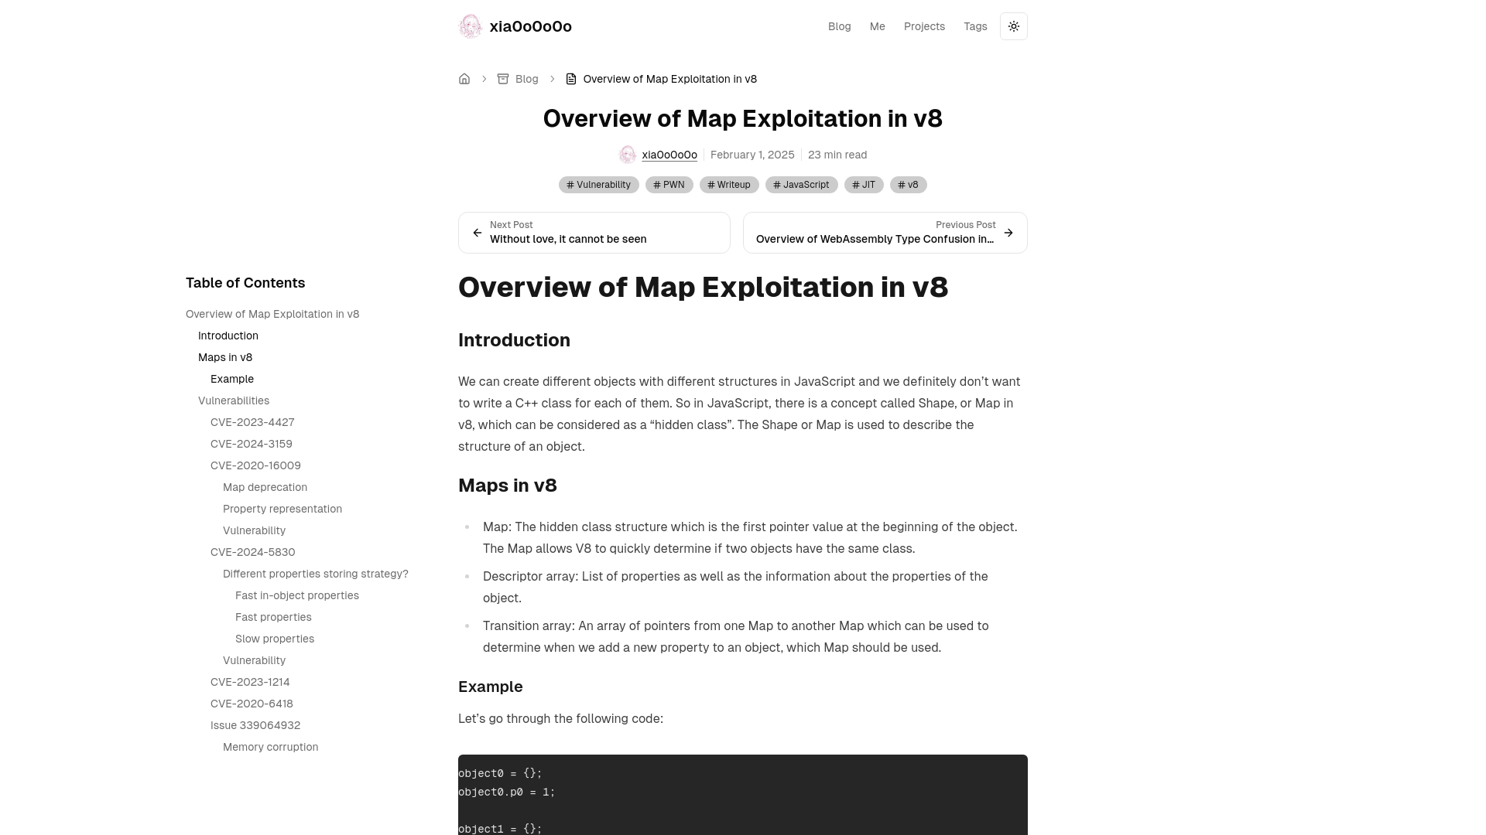
Task: Select the Writeup tag
Action: (x=729, y=185)
